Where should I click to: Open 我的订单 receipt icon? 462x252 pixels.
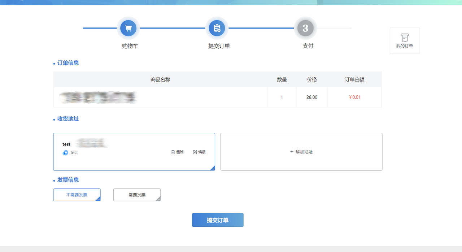click(x=405, y=38)
